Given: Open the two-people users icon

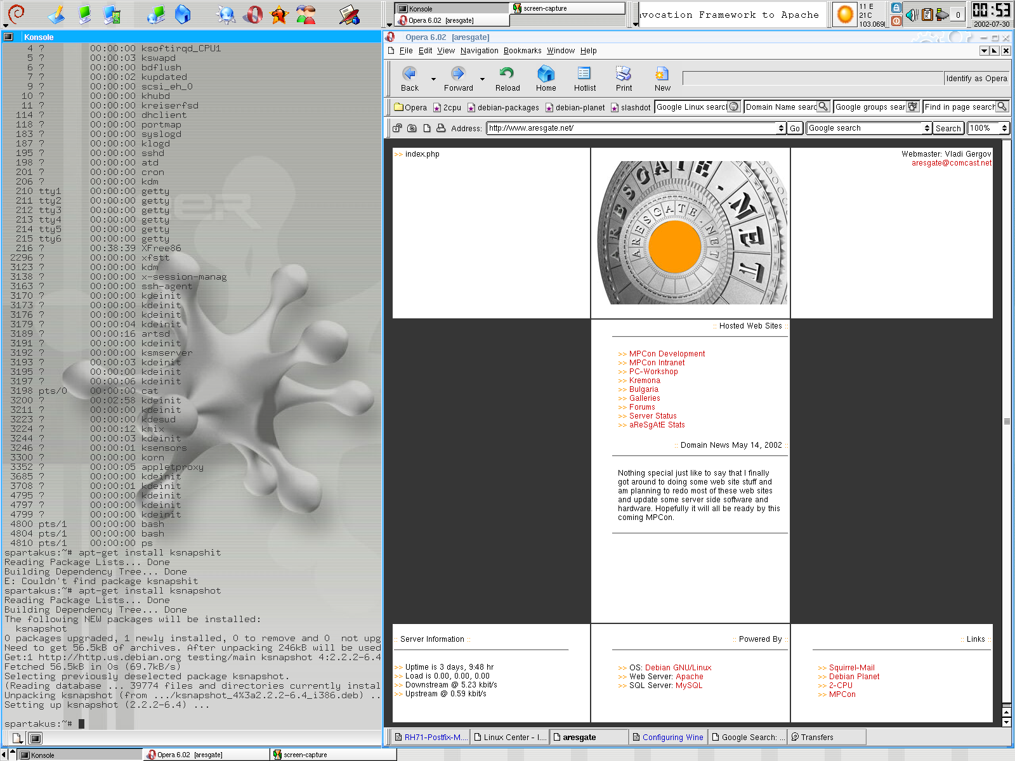Looking at the screenshot, I should (306, 14).
